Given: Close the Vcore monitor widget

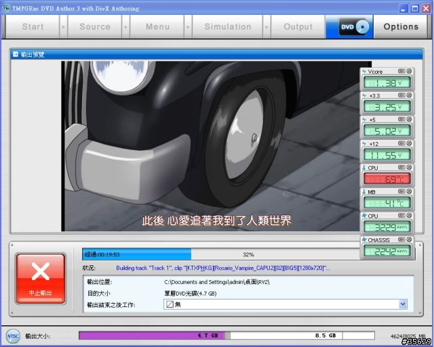Looking at the screenshot, I should click(409, 71).
